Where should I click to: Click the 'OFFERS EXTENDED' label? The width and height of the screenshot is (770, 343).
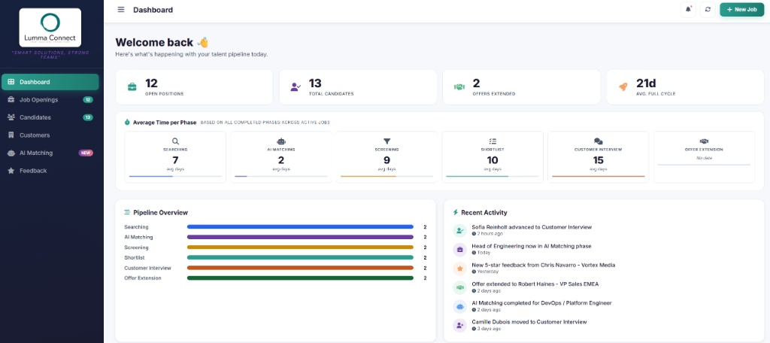click(x=493, y=94)
